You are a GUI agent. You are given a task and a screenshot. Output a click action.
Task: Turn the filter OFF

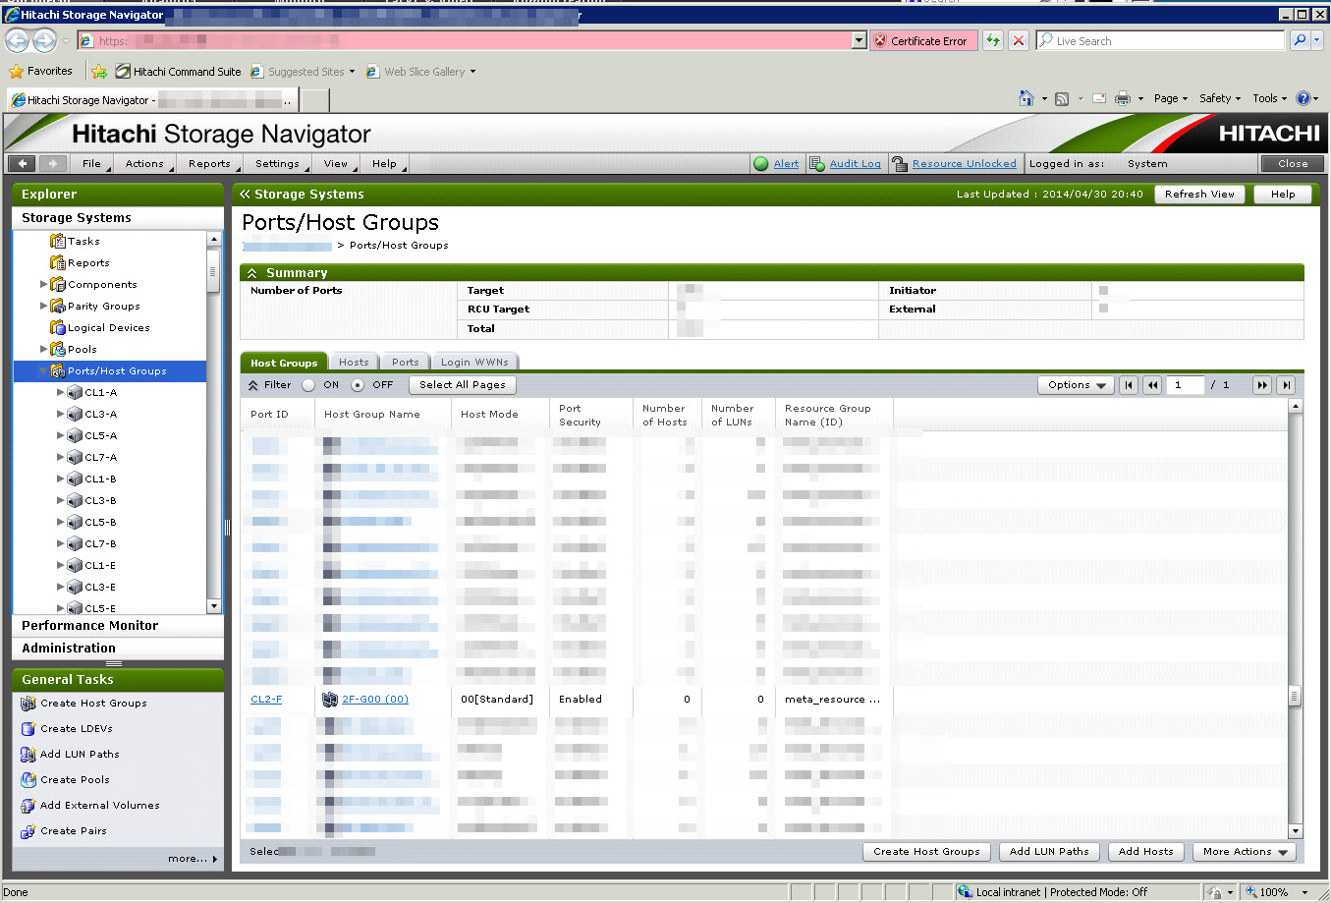(358, 385)
